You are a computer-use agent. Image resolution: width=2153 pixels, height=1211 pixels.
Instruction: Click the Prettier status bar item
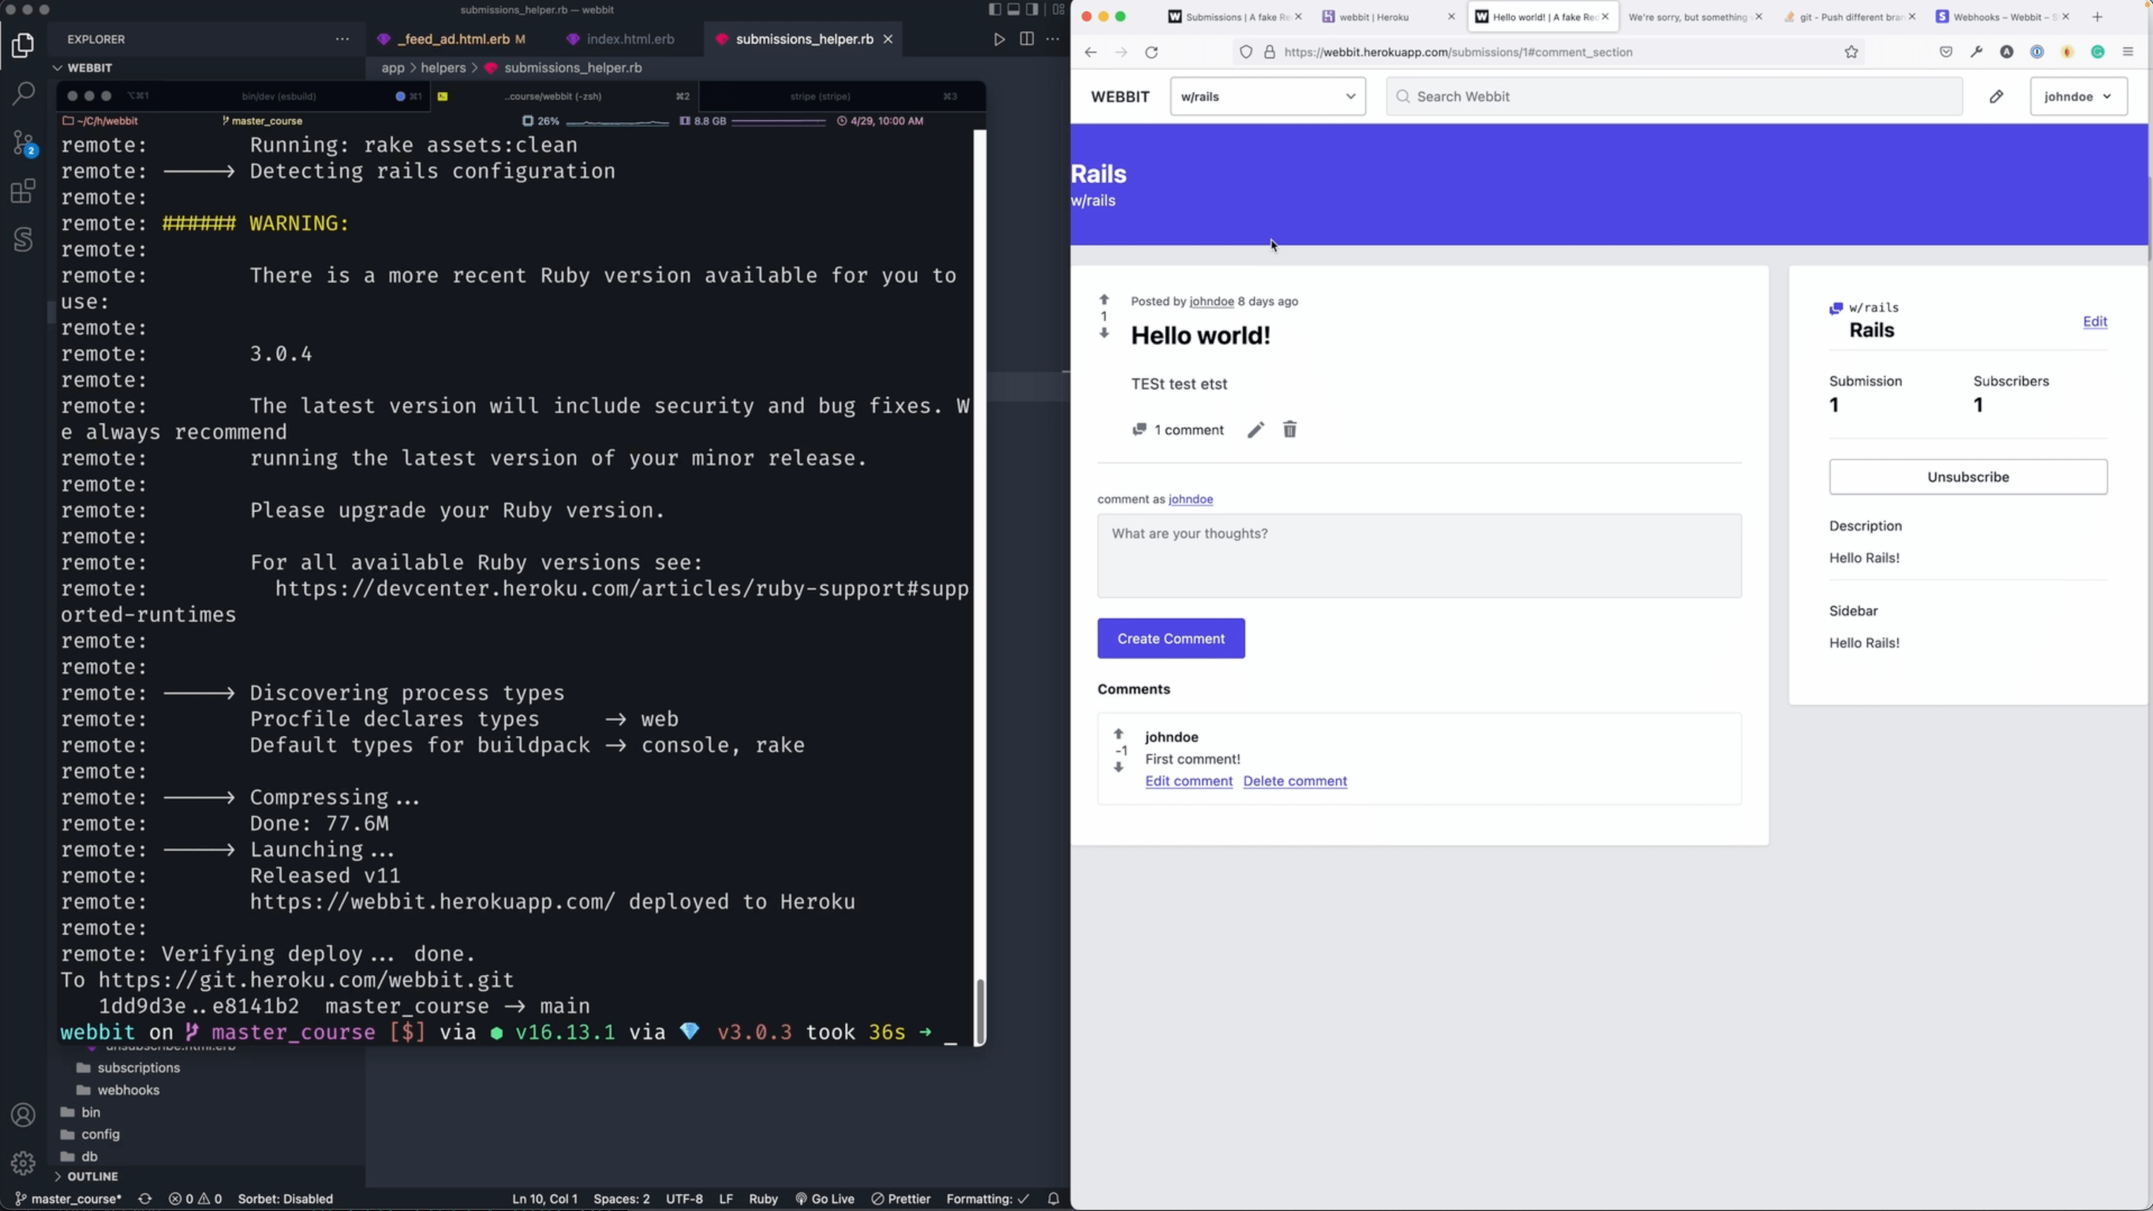pyautogui.click(x=901, y=1199)
